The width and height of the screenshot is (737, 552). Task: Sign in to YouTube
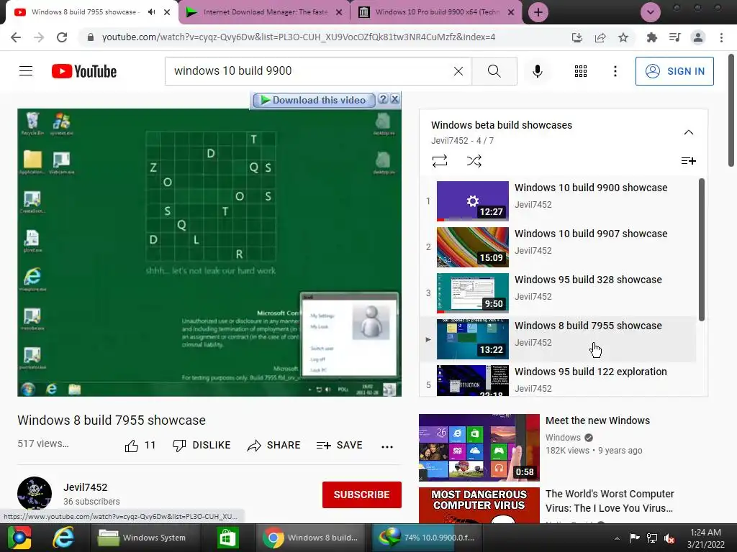[674, 71]
